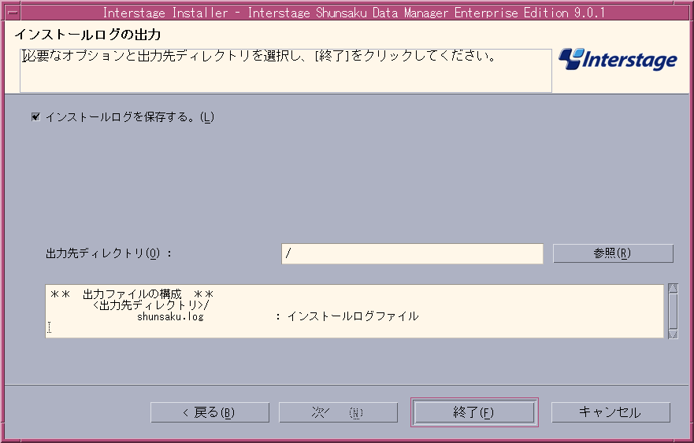
Task: Open the window menu icon in title bar
Action: tap(13, 13)
